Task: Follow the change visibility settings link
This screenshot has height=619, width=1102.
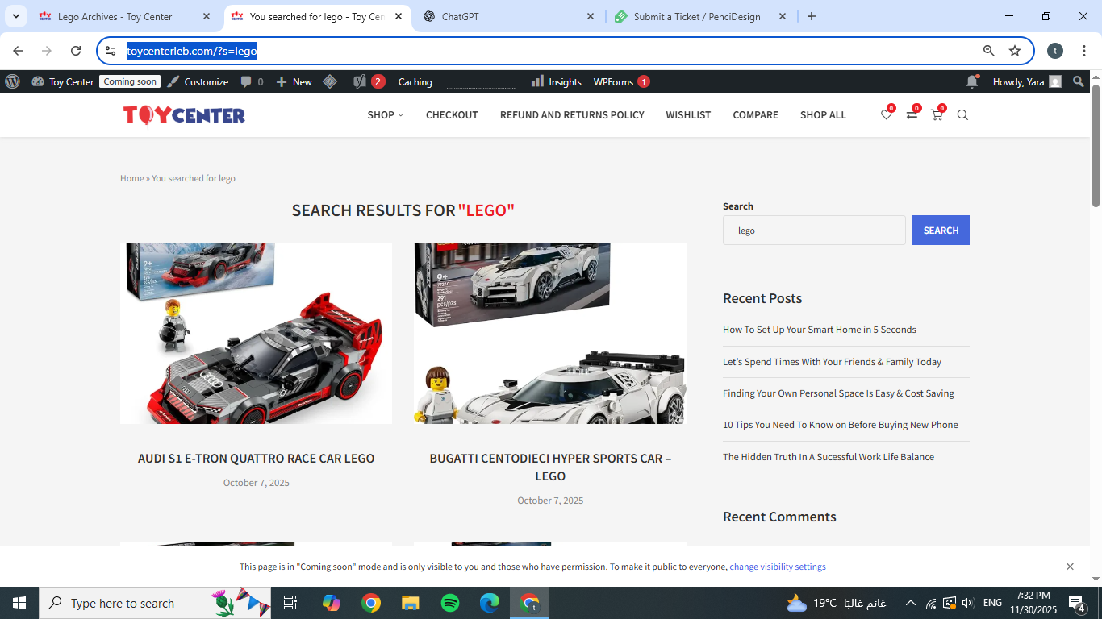Action: tap(777, 567)
